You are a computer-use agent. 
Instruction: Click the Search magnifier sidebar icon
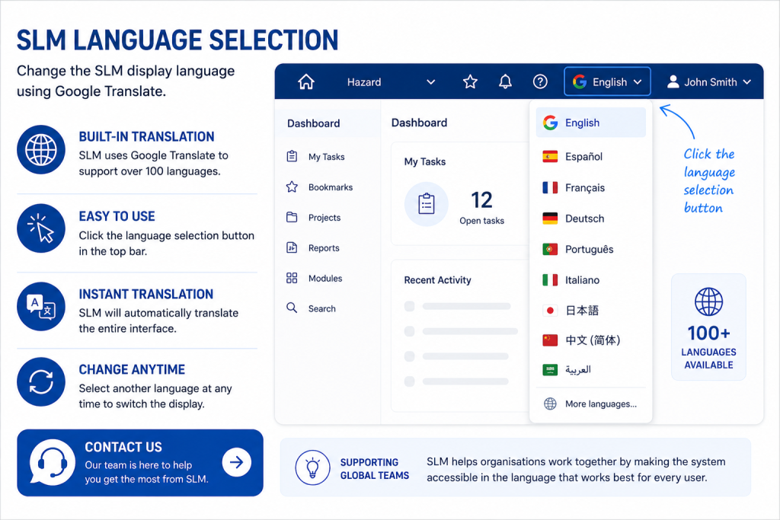[292, 308]
